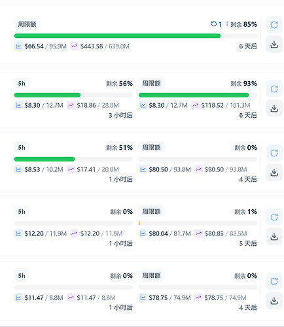The width and height of the screenshot is (284, 327).
Task: Click the blue reset counter icon beside 1
Action: [x=213, y=24]
